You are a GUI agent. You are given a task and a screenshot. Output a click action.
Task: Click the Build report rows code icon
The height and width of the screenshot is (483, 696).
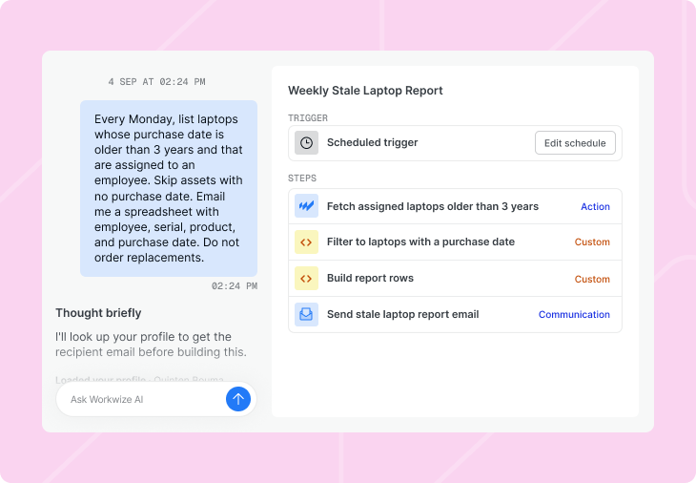[x=306, y=278]
